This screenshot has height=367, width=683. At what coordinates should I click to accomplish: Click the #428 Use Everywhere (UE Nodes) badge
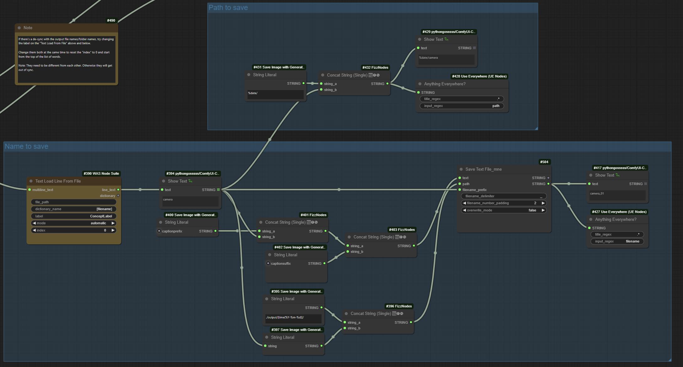(x=479, y=76)
